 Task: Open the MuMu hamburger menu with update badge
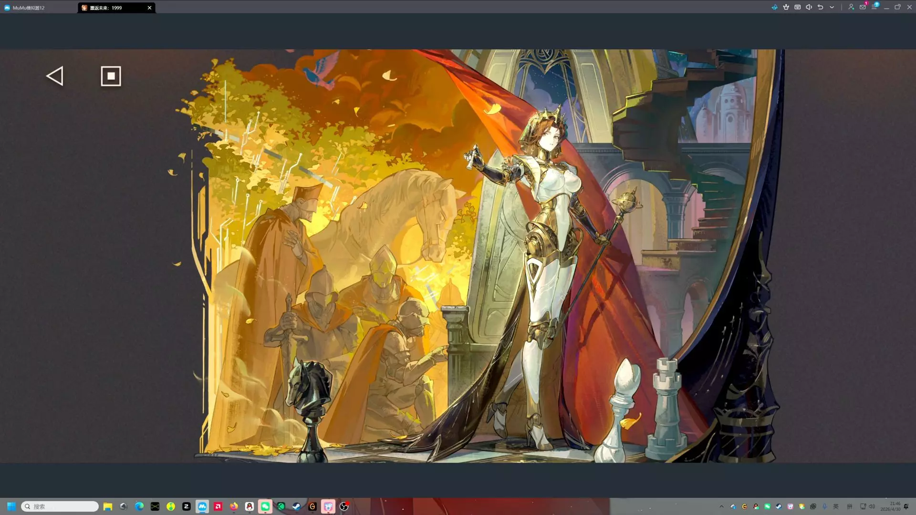[875, 7]
